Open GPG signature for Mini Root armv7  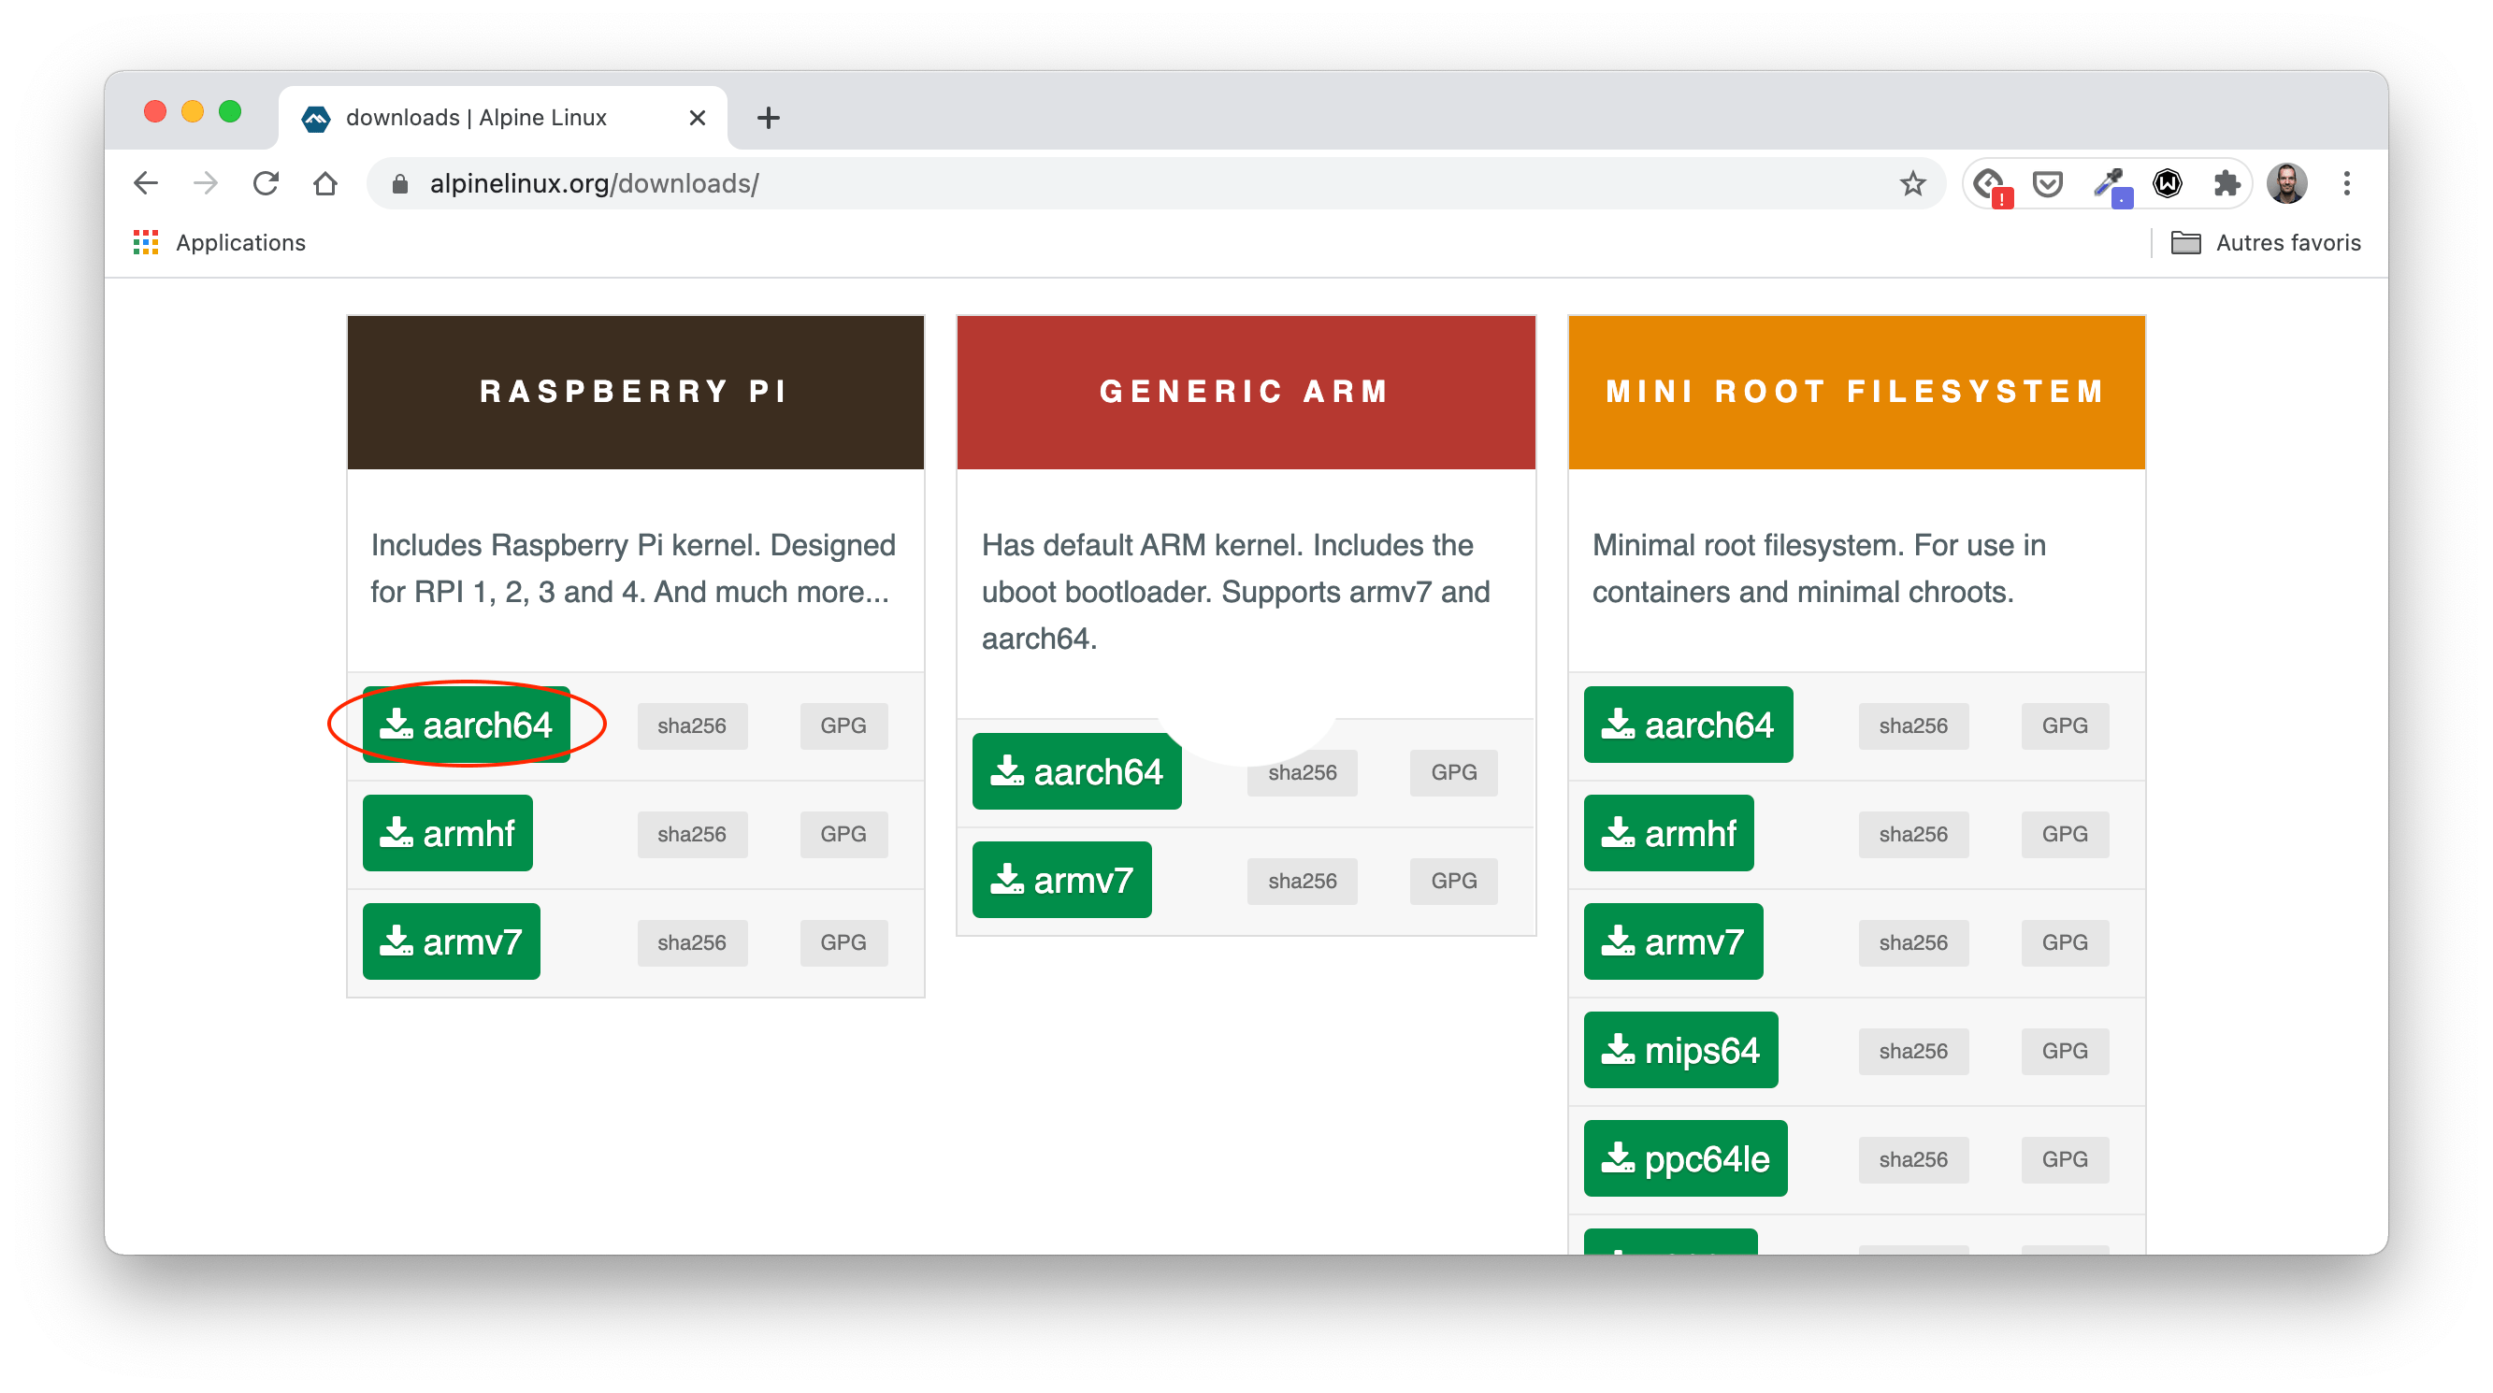[2065, 942]
